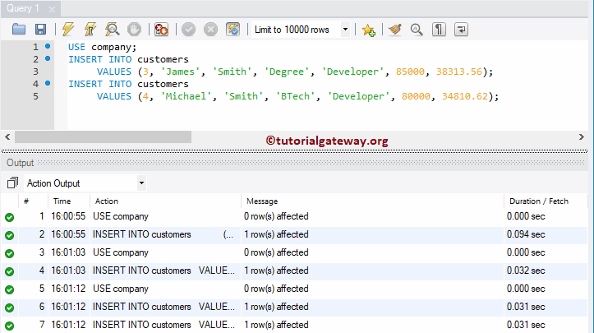
Task: Toggle word wrapping button in the toolbar
Action: (x=462, y=30)
